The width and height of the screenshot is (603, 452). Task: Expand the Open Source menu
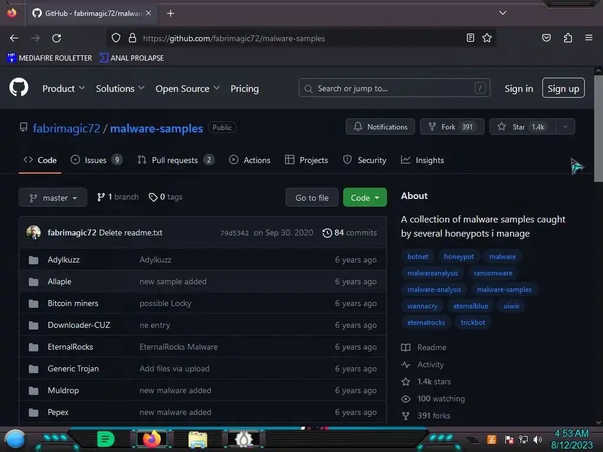coord(188,88)
